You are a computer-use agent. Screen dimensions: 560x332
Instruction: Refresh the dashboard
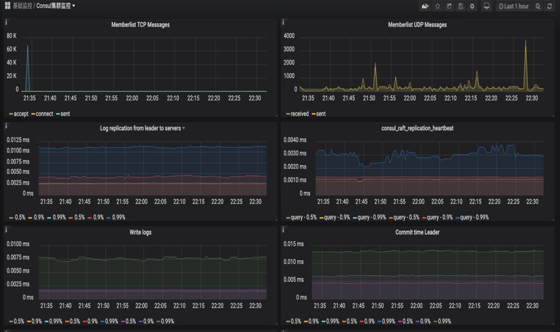(x=550, y=6)
